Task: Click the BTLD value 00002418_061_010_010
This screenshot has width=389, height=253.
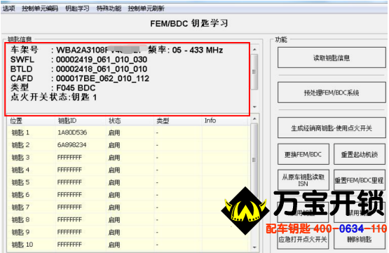Action: coord(102,69)
